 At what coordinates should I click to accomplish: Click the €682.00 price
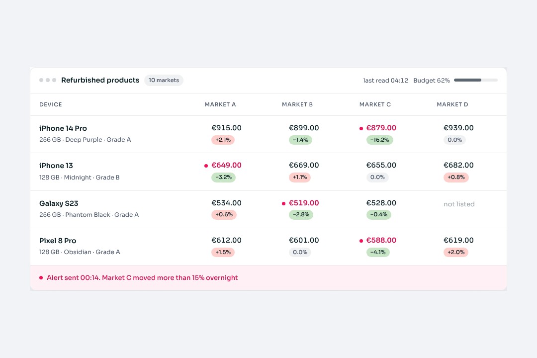click(458, 165)
